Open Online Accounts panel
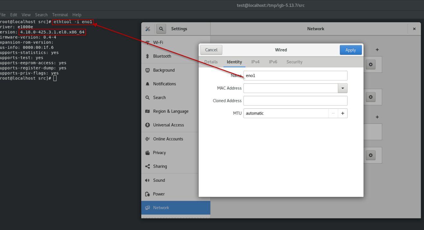Image resolution: width=424 pixels, height=230 pixels. point(176,139)
